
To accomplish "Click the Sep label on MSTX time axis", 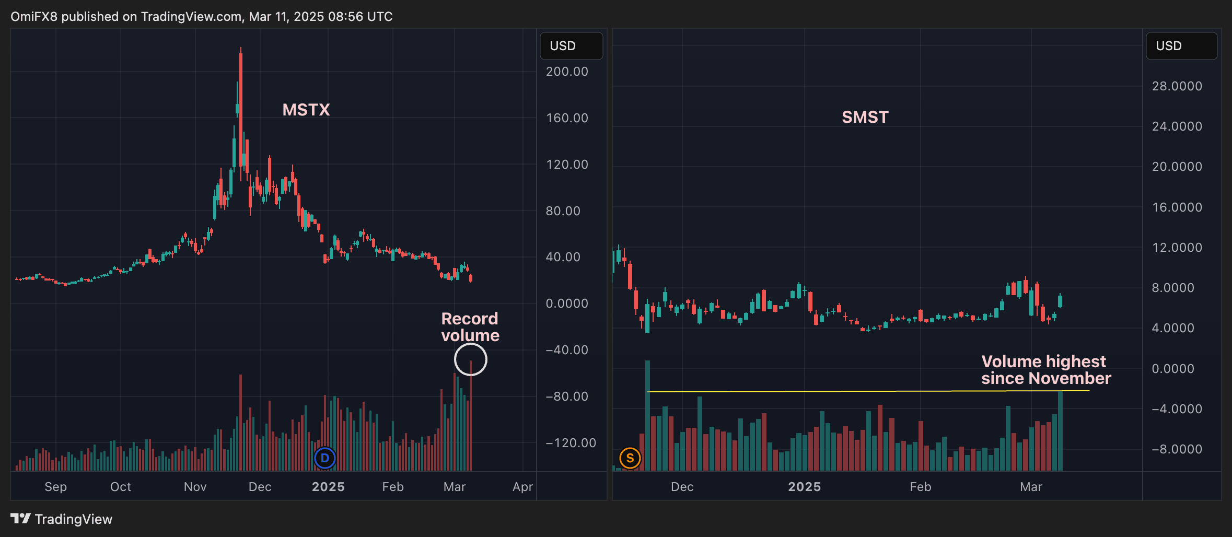I will click(x=56, y=487).
